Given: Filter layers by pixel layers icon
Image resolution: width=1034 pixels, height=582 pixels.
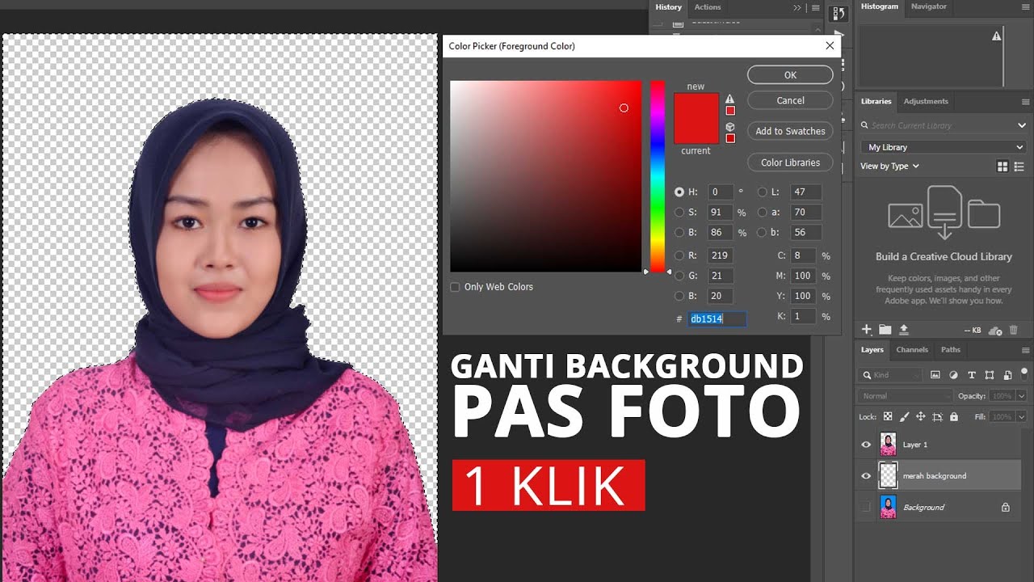Looking at the screenshot, I should pyautogui.click(x=935, y=375).
